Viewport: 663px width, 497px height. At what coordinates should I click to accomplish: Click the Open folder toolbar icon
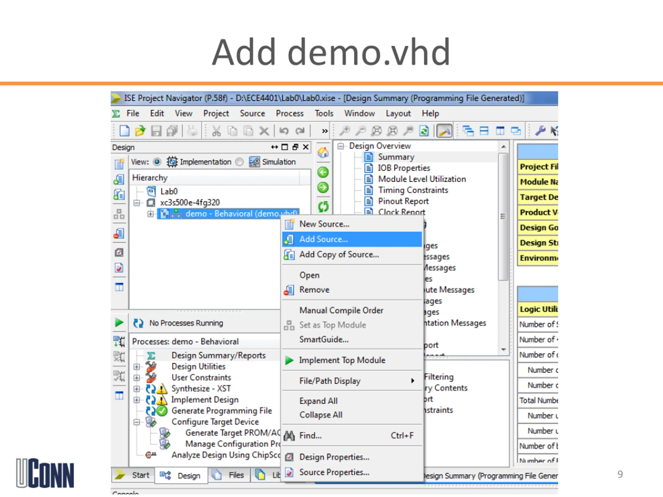[140, 131]
